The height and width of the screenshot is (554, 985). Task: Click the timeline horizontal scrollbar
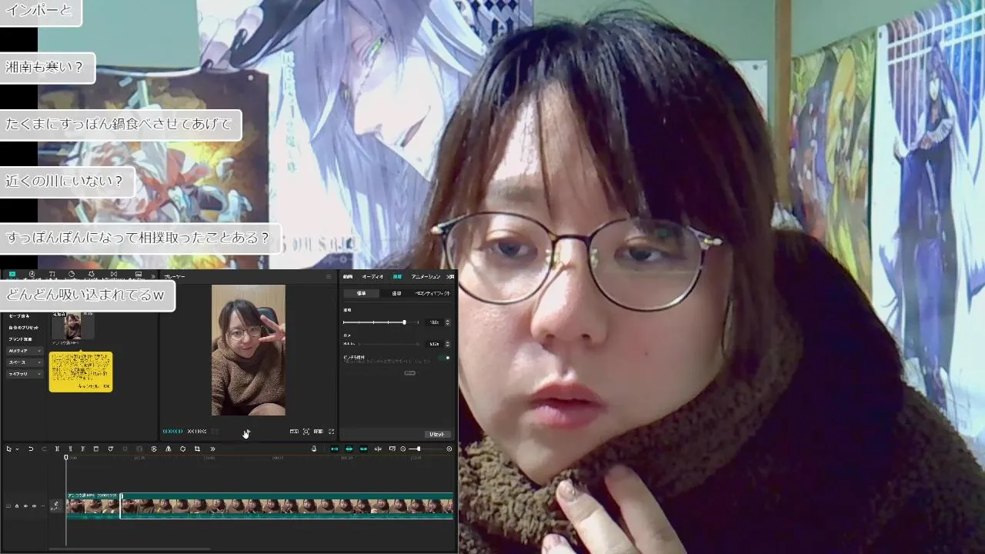(x=129, y=549)
